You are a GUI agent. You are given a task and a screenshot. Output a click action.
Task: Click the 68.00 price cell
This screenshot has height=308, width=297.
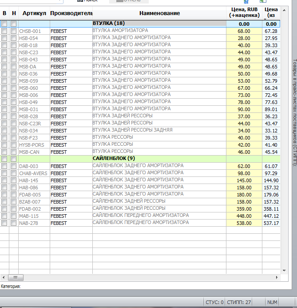[x=244, y=31]
